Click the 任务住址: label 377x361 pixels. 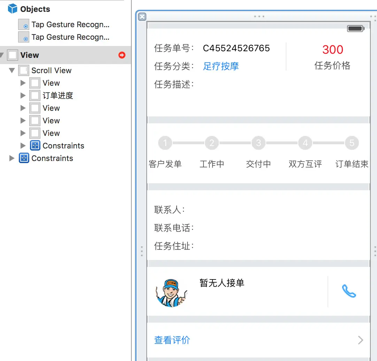(x=174, y=246)
